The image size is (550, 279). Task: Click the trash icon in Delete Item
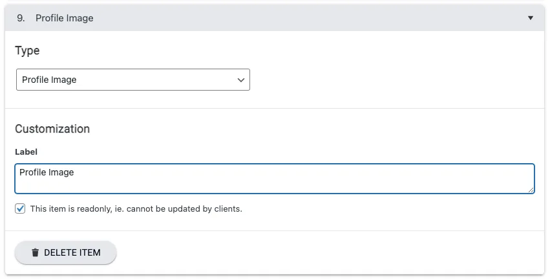(35, 252)
